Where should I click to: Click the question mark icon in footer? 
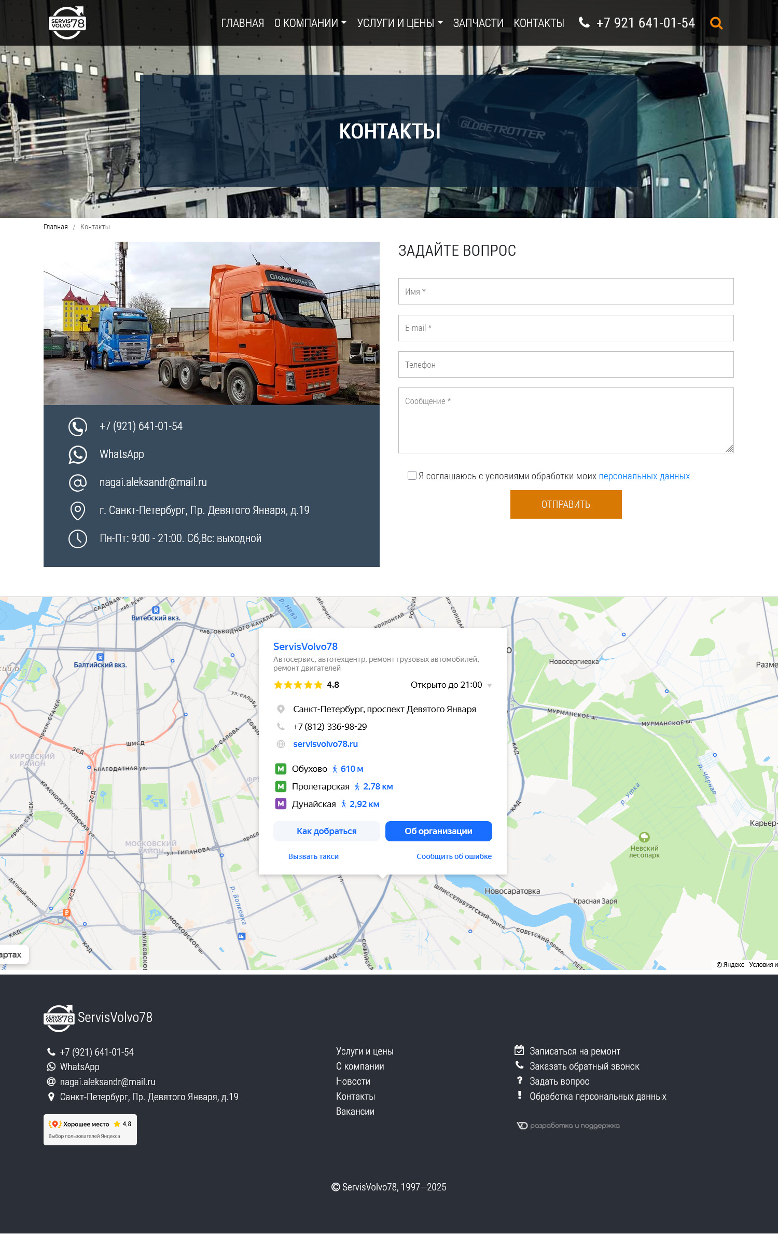[519, 1080]
